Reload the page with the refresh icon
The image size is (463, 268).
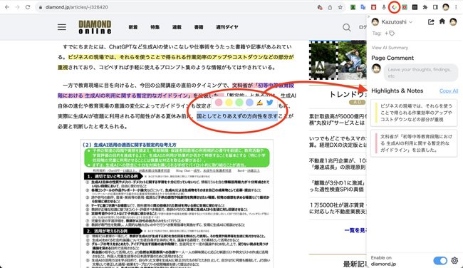click(x=28, y=7)
